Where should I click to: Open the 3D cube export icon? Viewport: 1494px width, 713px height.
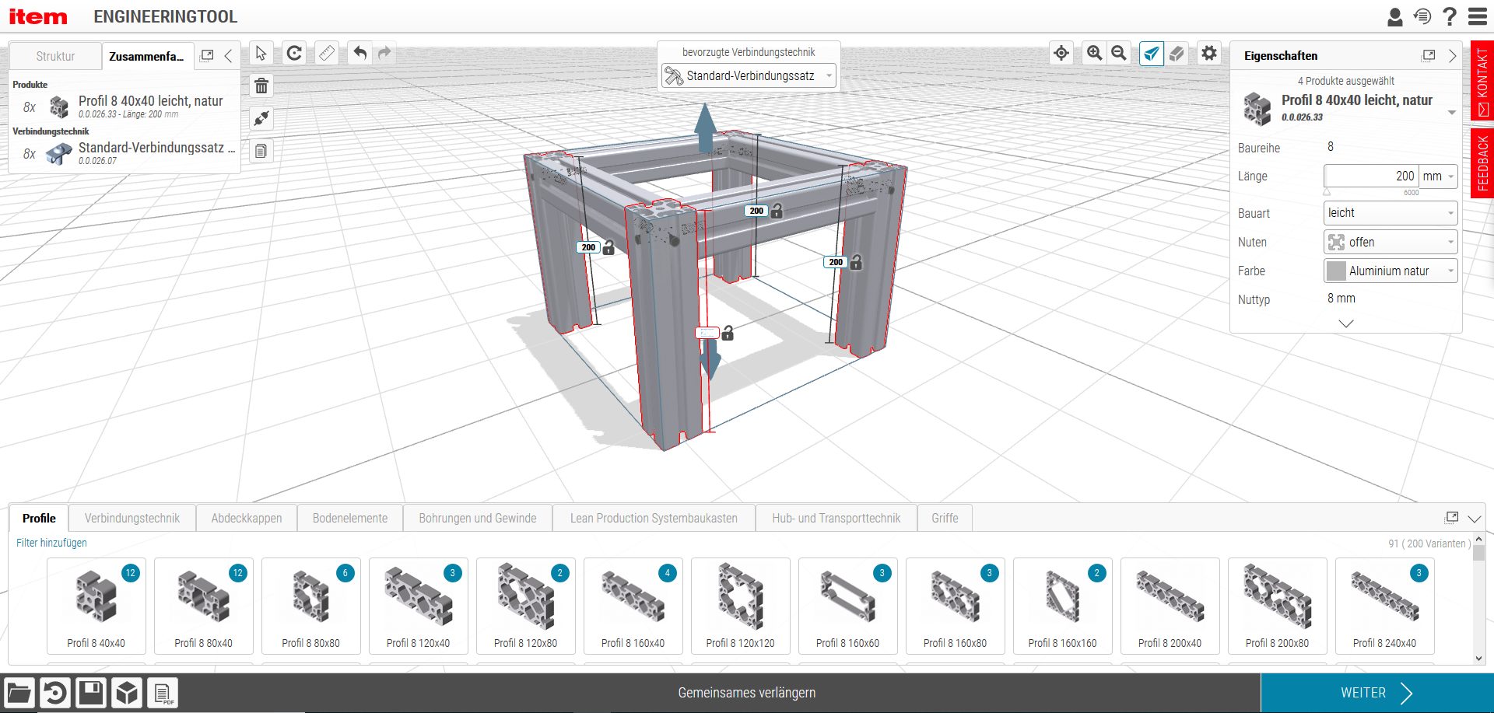[127, 692]
